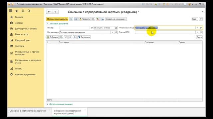Click the 'Номер' input field
This screenshot has width=213, height=119.
point(75,28)
